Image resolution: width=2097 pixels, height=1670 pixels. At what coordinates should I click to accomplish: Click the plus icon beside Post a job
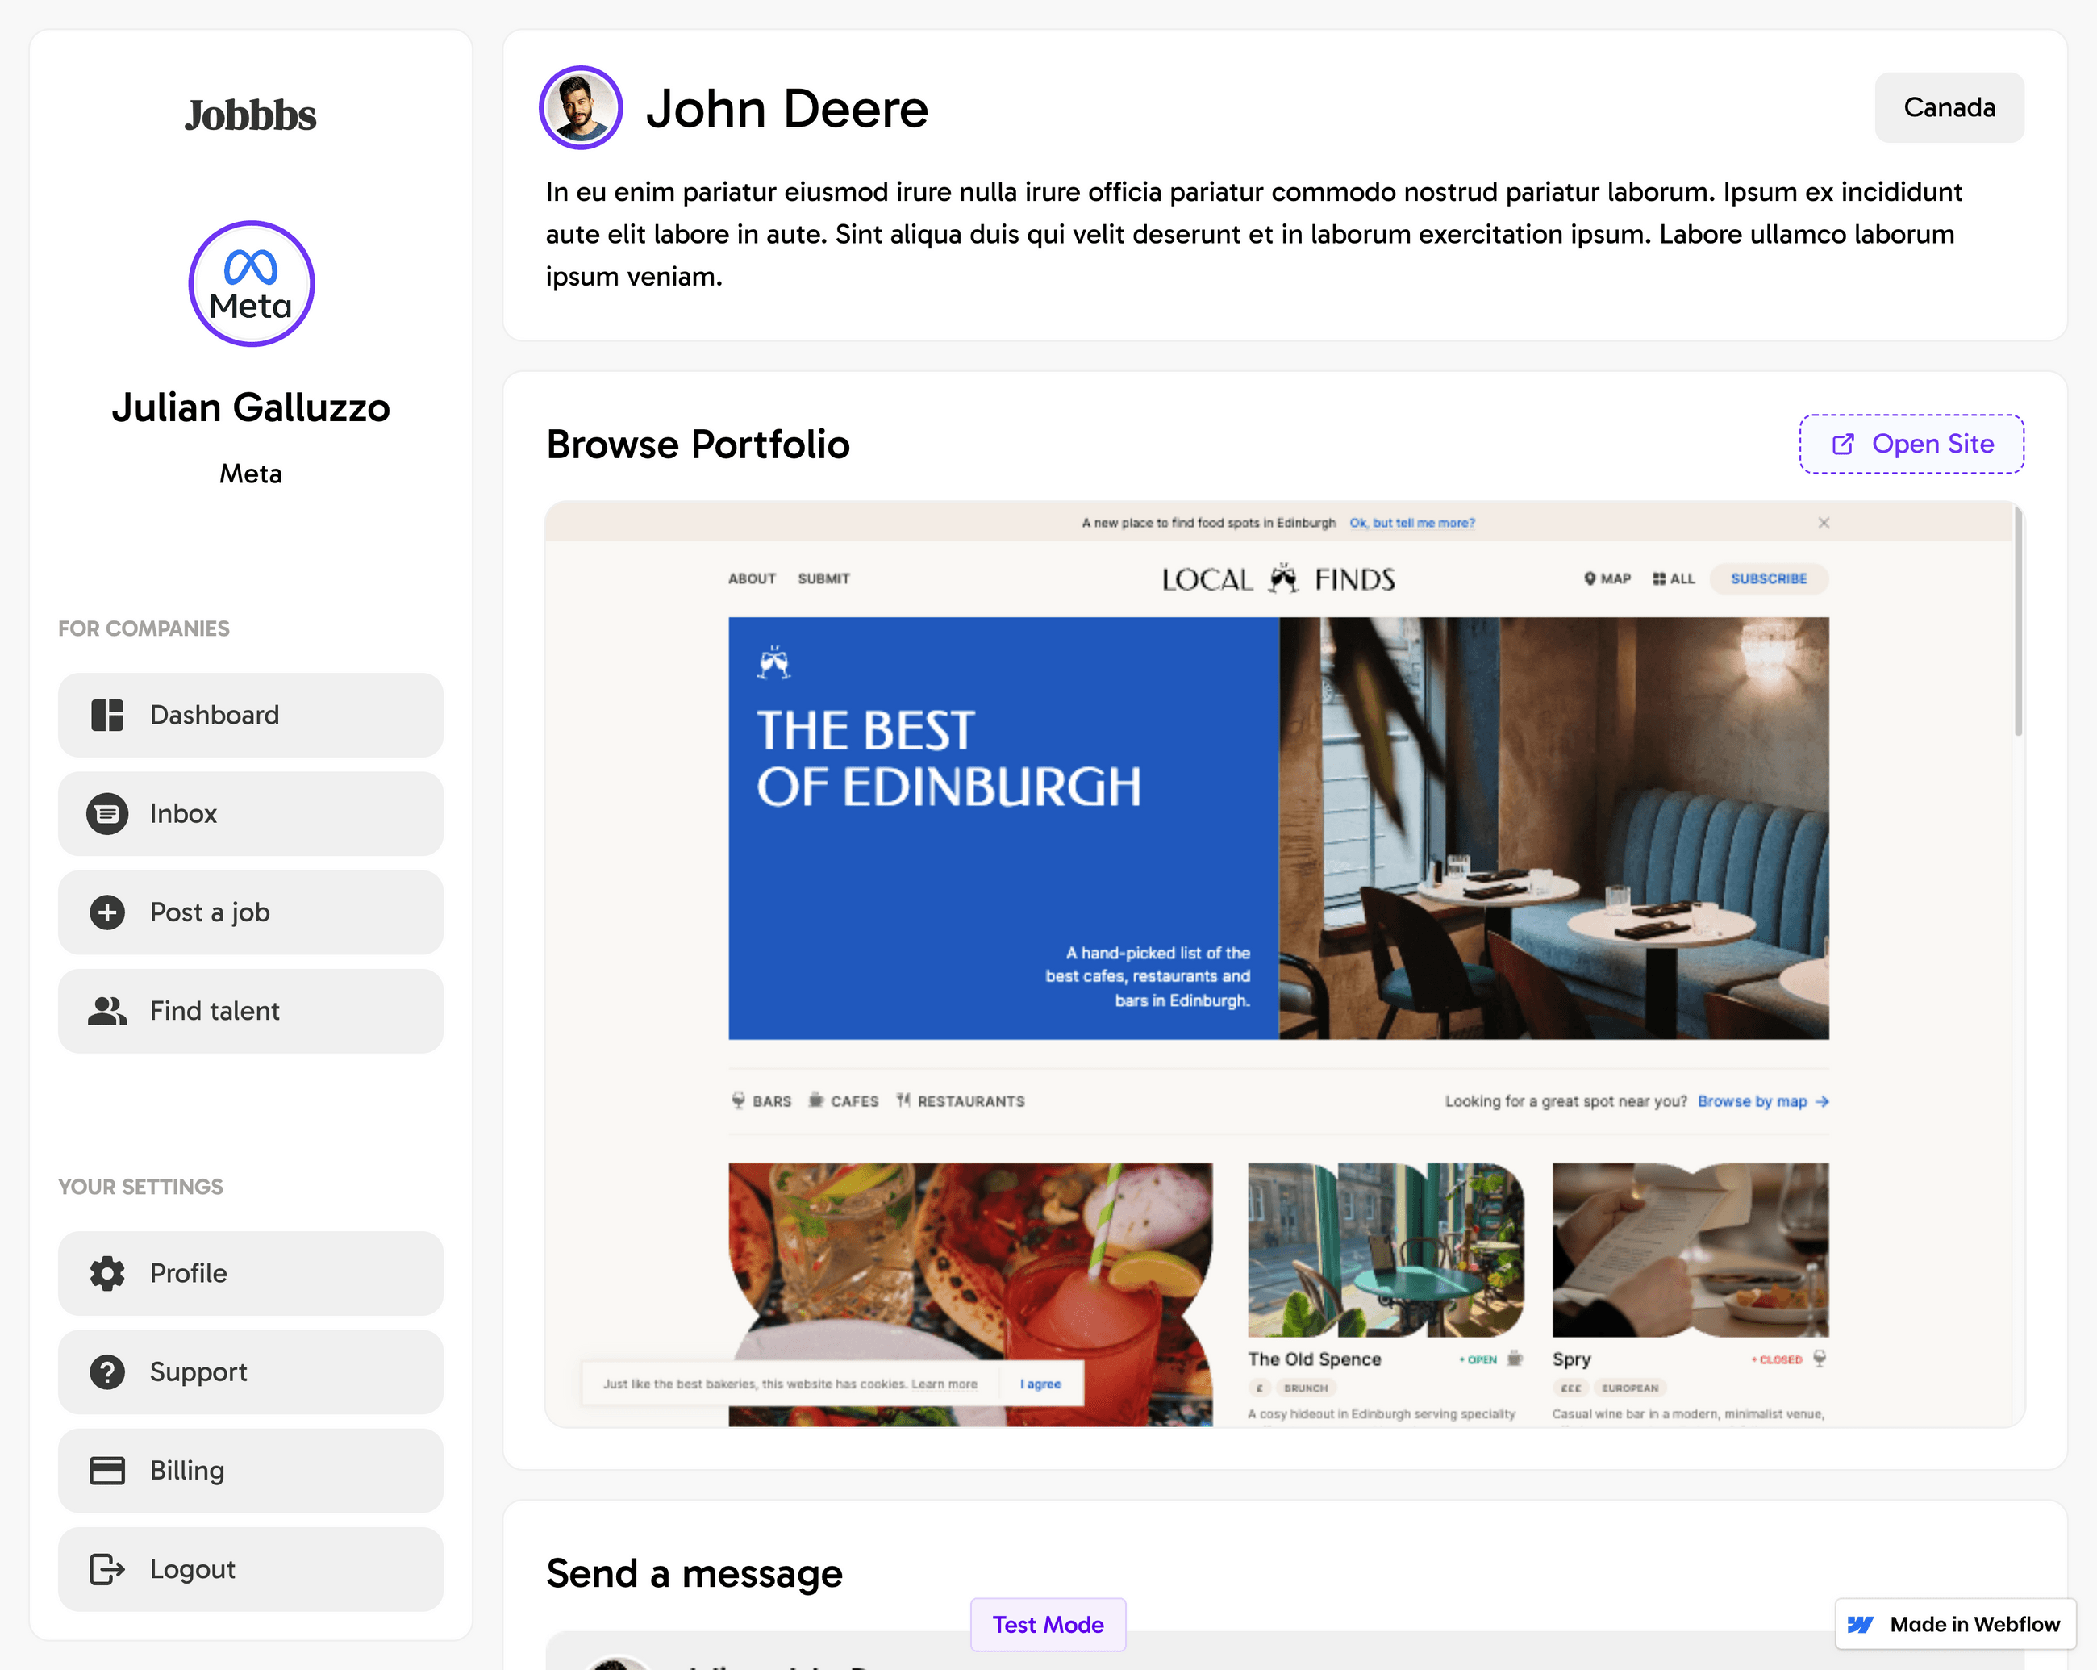click(107, 912)
